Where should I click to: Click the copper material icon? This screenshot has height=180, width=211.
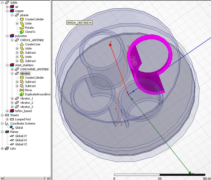tap(12, 11)
